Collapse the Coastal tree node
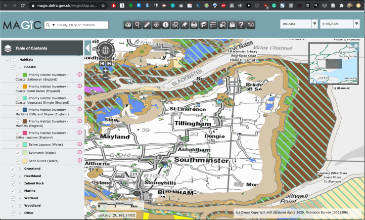The width and height of the screenshot is (365, 220). click(x=19, y=67)
